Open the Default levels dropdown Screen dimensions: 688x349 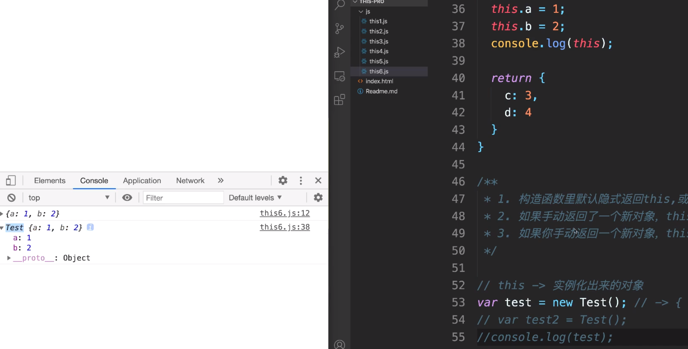[x=255, y=198]
